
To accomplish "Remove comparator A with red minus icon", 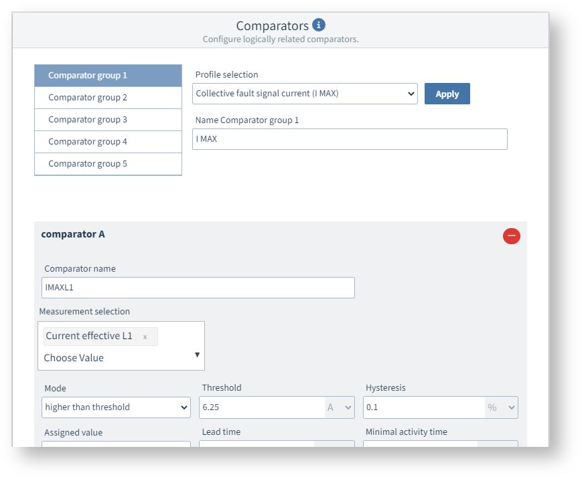I will coord(511,235).
